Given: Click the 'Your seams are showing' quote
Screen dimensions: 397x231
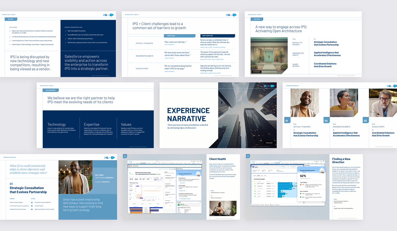Looking at the screenshot, I should (x=175, y=42).
